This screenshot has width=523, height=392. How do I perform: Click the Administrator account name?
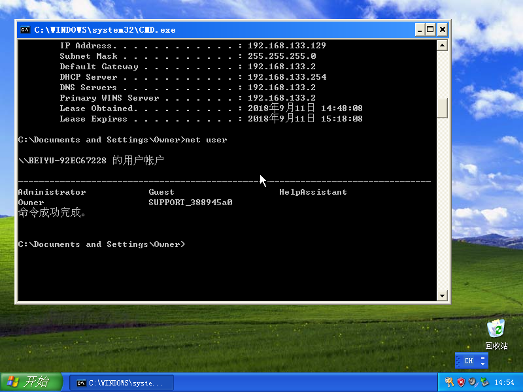(52, 192)
